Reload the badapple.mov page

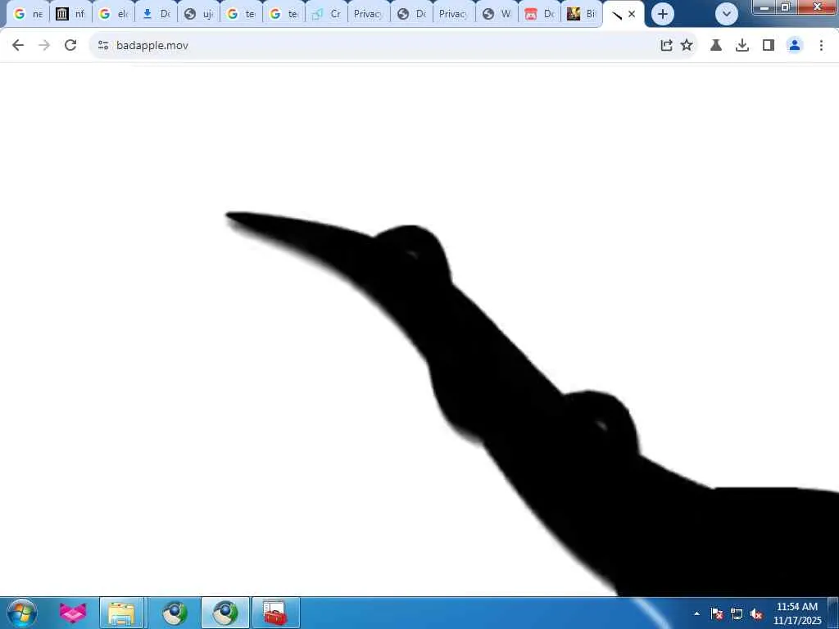click(x=70, y=46)
